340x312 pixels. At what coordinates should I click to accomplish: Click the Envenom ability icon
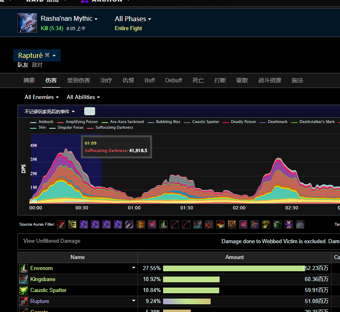pos(24,268)
